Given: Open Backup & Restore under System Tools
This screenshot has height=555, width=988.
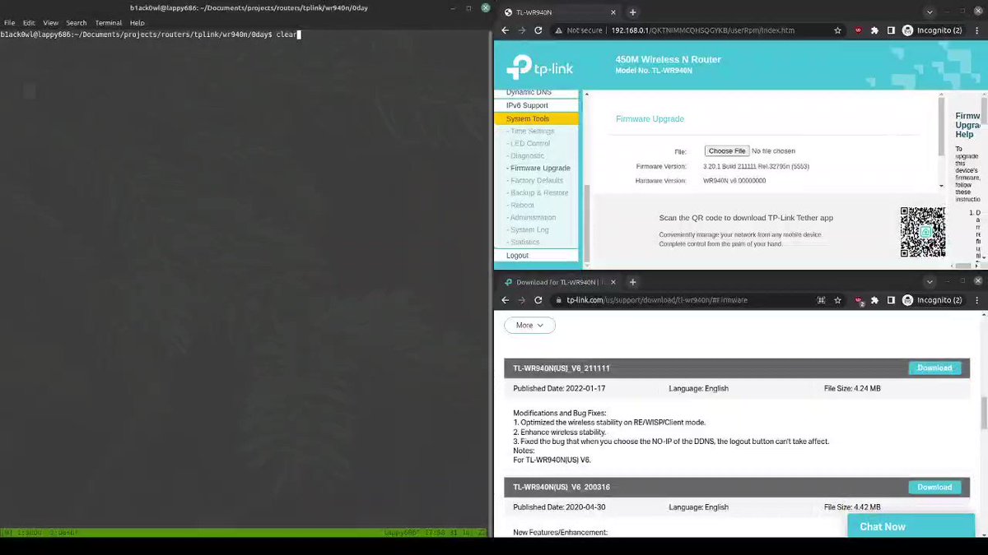Looking at the screenshot, I should 538,192.
